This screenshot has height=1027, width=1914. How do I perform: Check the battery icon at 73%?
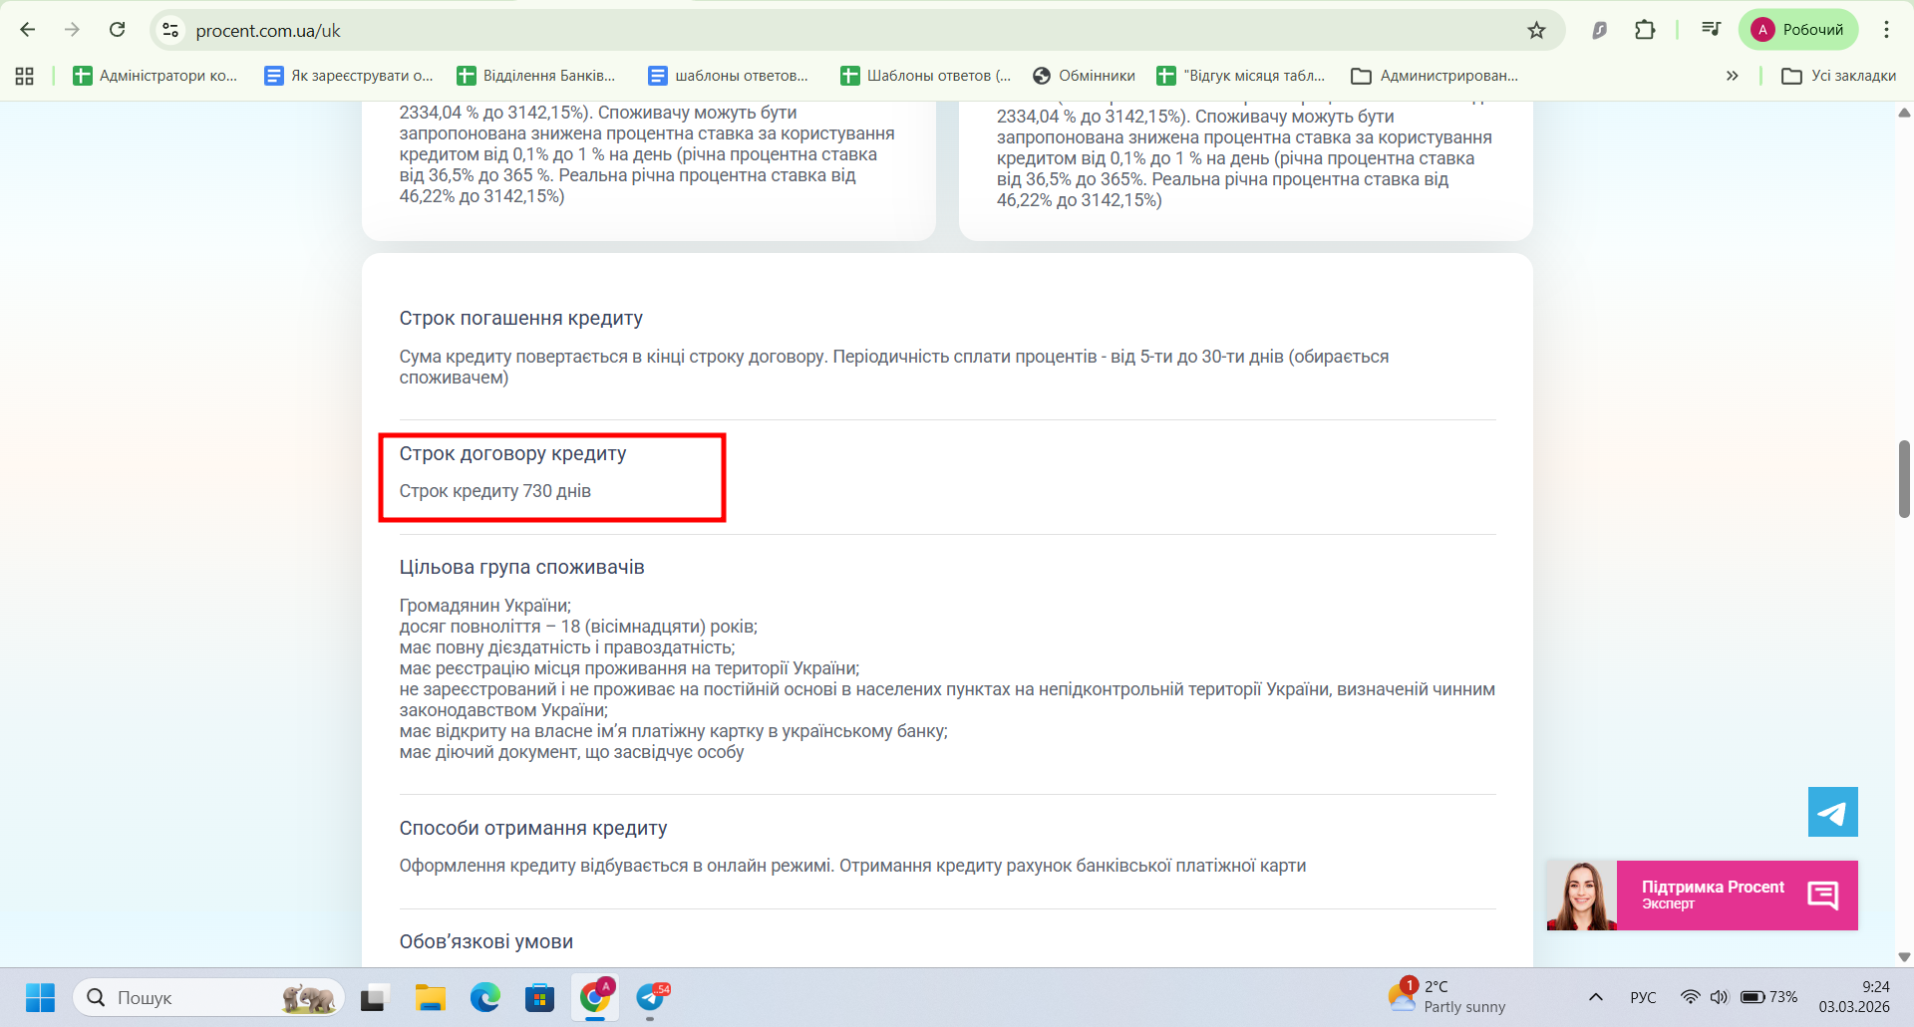tap(1768, 997)
